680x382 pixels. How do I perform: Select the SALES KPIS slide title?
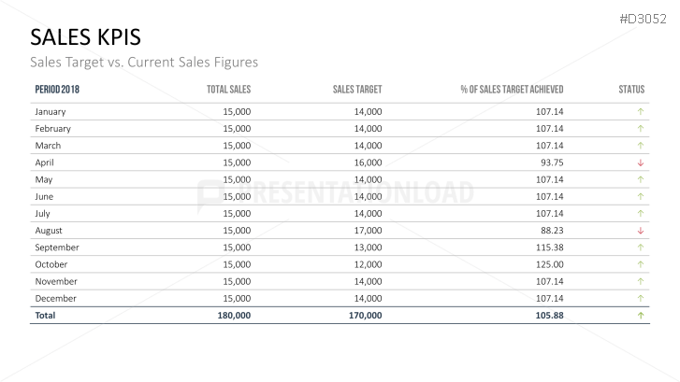click(x=86, y=36)
